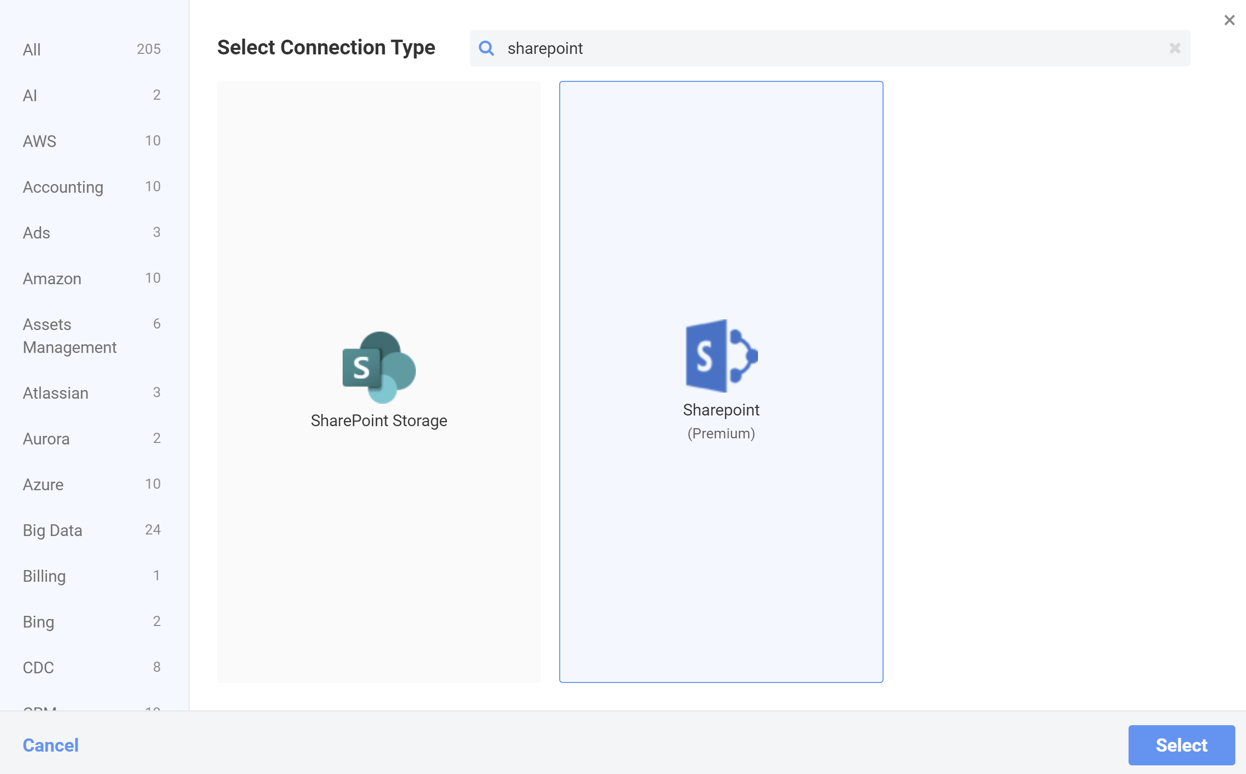Cancel the connection selection

point(50,746)
